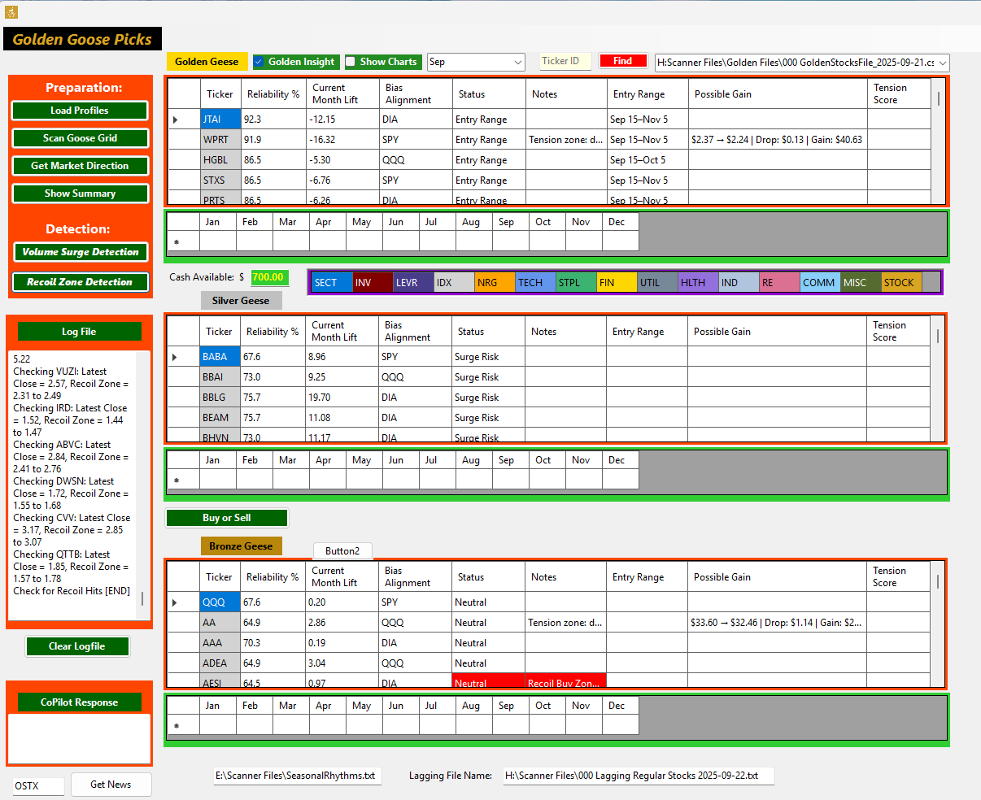Open the Sep month dropdown
The image size is (981, 800).
477,62
